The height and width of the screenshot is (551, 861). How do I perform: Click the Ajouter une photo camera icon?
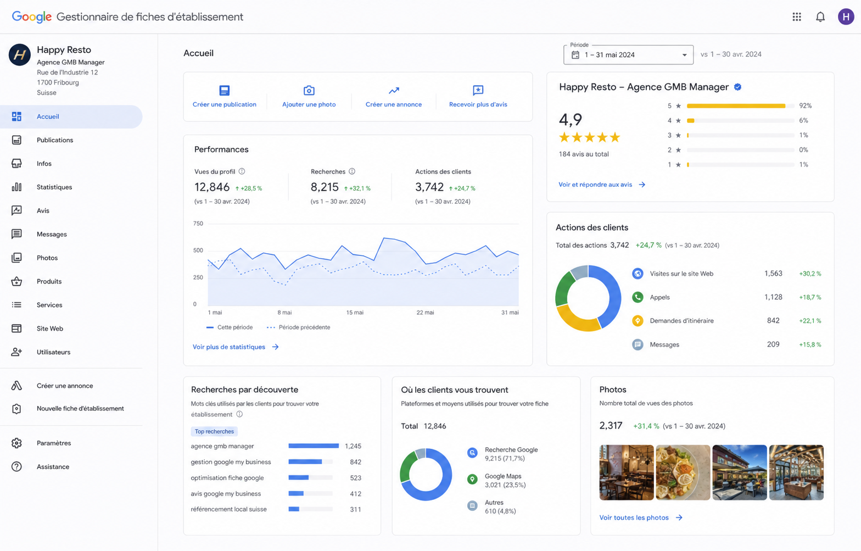[x=309, y=90]
